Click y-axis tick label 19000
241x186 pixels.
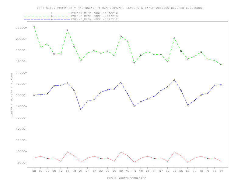point(21,50)
